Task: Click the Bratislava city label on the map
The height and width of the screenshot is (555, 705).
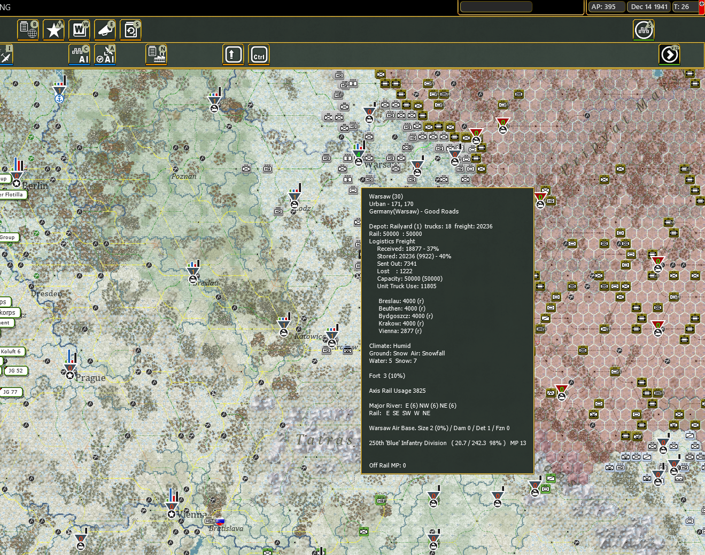Action: coord(226,528)
